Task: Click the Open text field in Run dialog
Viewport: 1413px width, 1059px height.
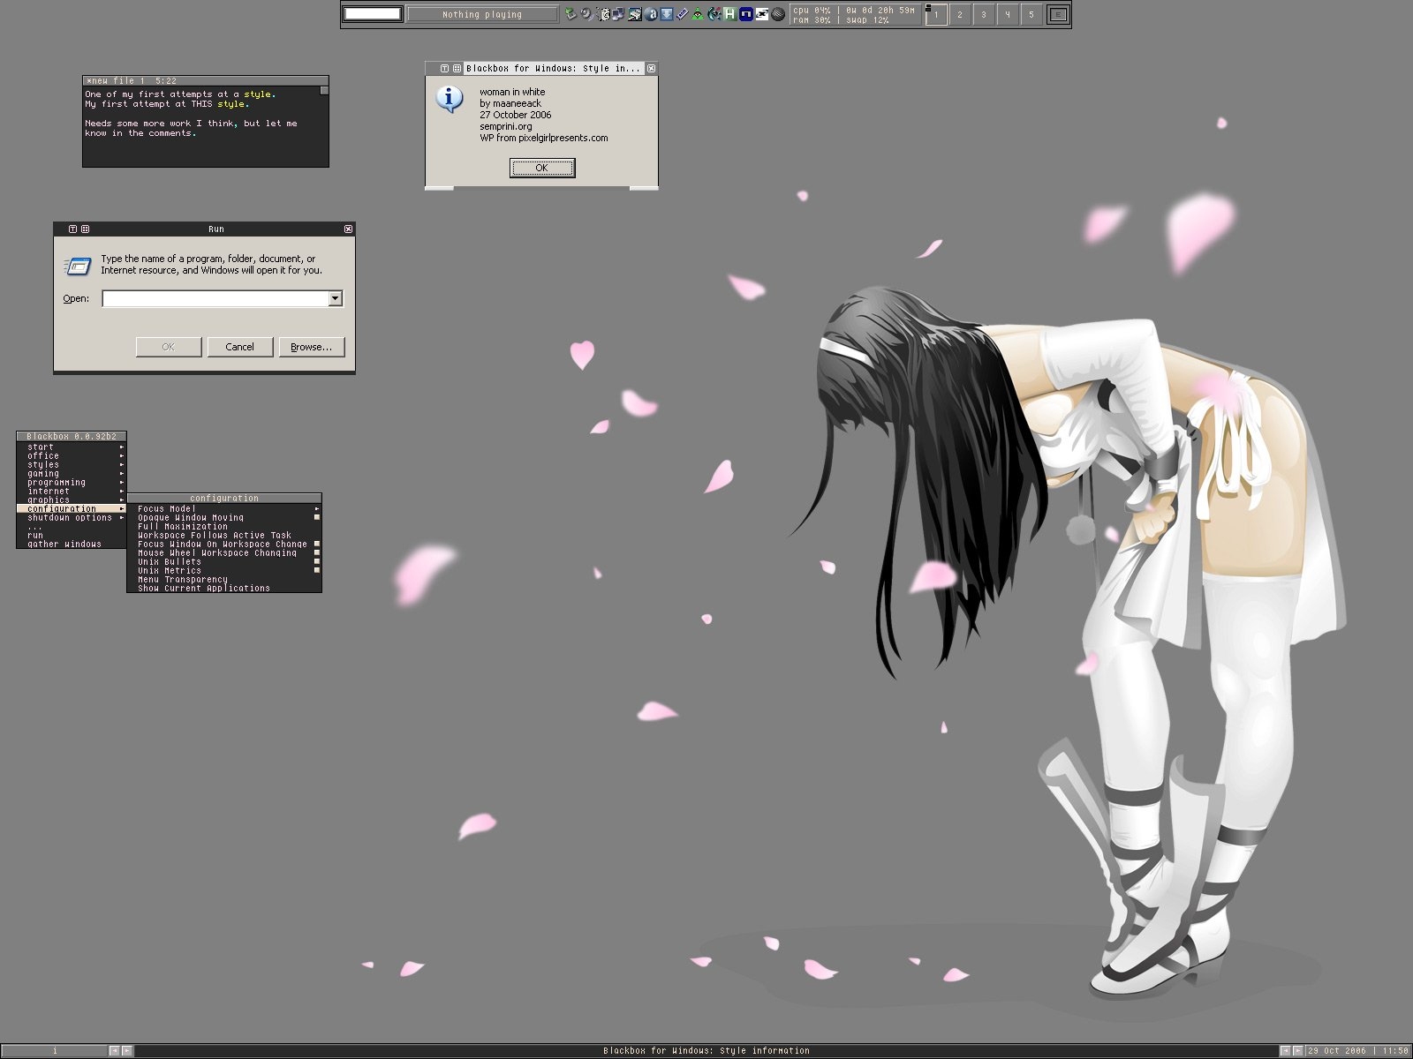Action: [x=215, y=298]
